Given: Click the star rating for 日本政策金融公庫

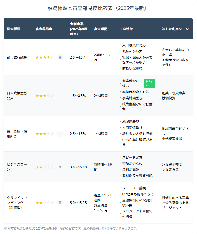Looking at the screenshot, I should tap(45, 96).
